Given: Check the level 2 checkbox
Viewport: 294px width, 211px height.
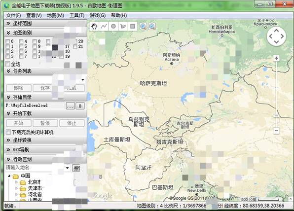Looking at the screenshot, I should tap(7, 51).
